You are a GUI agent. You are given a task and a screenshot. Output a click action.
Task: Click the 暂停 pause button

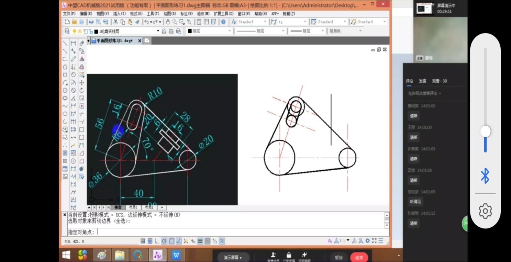(339, 257)
